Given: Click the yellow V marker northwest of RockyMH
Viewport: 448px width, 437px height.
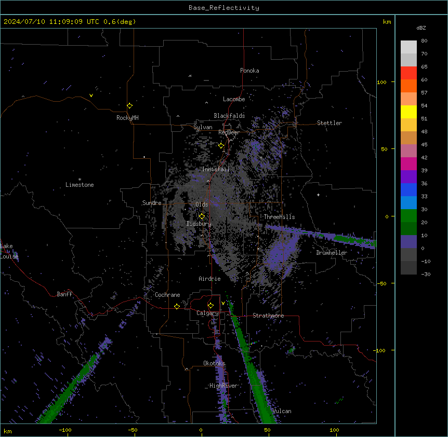Looking at the screenshot, I should pos(91,95).
